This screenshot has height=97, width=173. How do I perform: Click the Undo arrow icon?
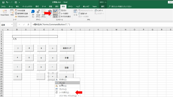7,2
